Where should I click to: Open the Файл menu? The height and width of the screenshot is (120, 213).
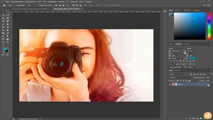[7, 2]
